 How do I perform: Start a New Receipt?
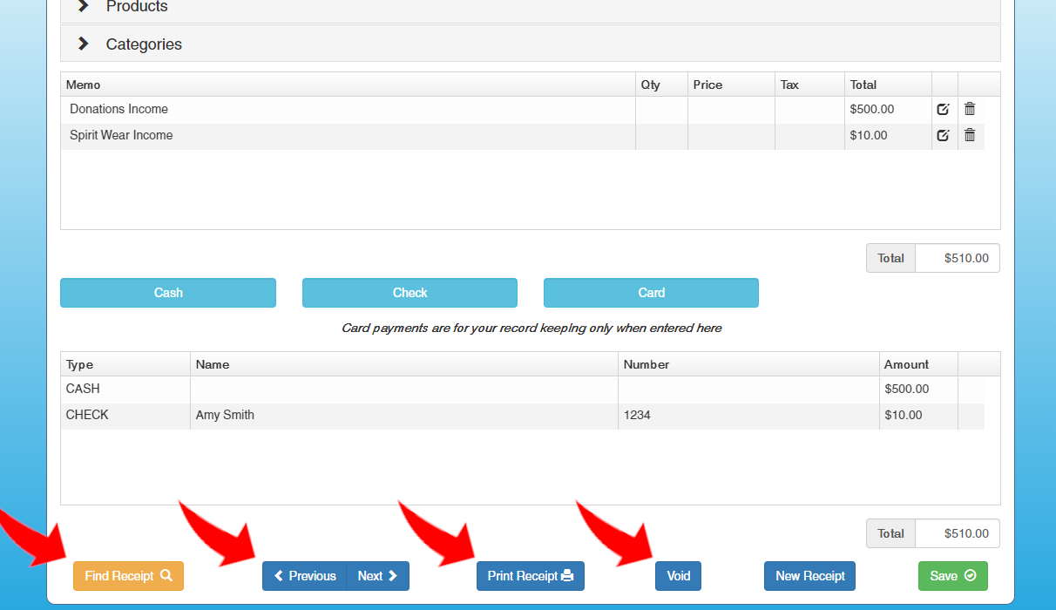[810, 576]
